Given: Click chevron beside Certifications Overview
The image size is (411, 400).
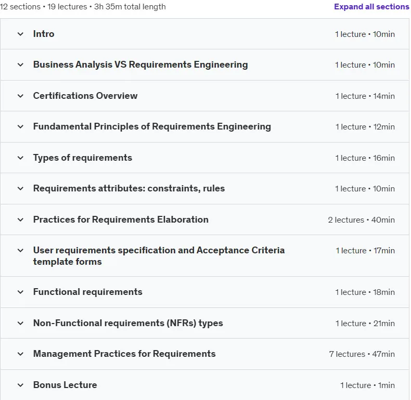Looking at the screenshot, I should pos(20,96).
